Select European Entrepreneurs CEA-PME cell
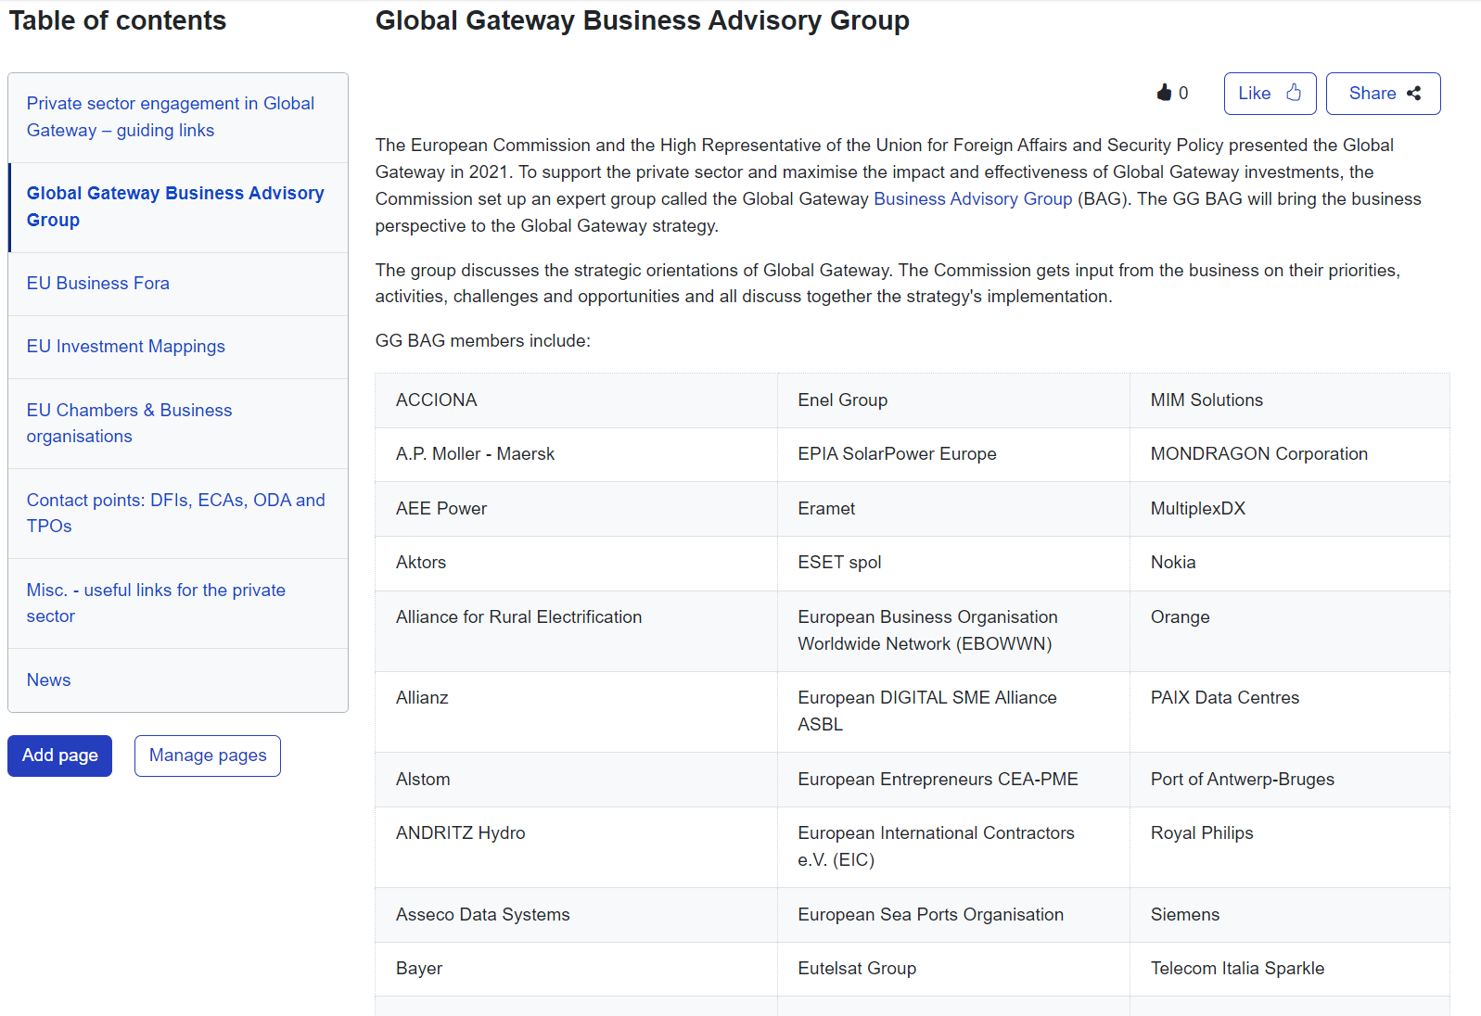Image resolution: width=1481 pixels, height=1016 pixels. pos(953,780)
